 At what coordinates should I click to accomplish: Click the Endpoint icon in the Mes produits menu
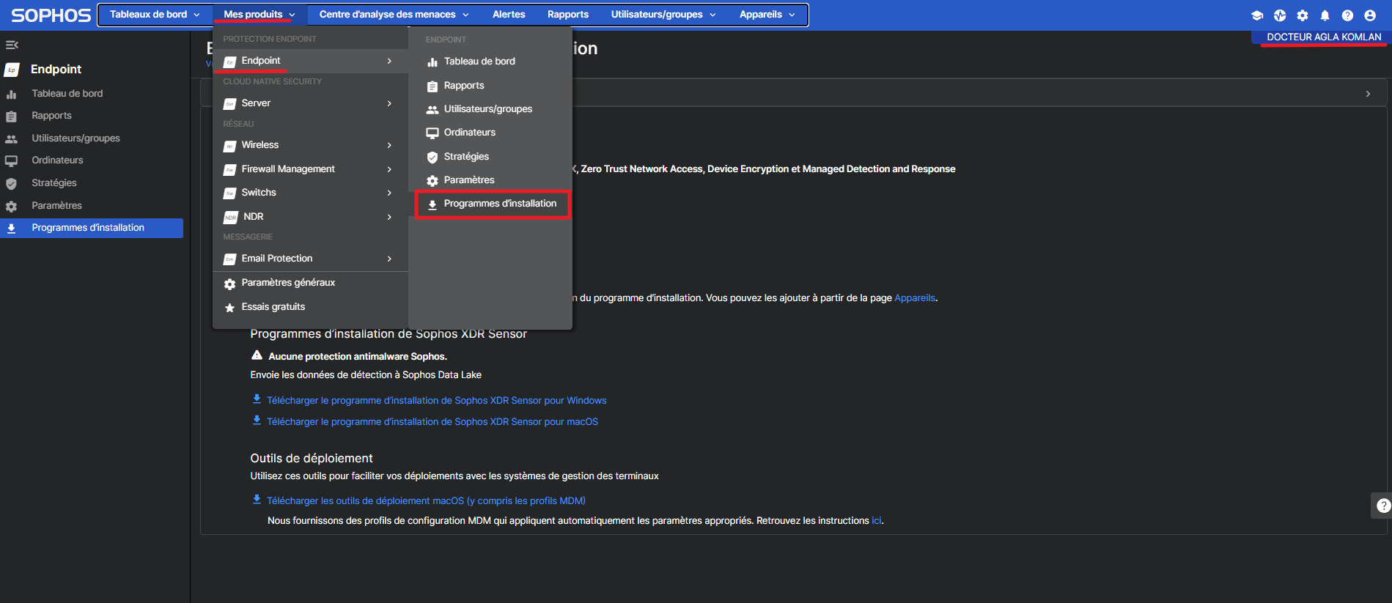[x=230, y=62]
